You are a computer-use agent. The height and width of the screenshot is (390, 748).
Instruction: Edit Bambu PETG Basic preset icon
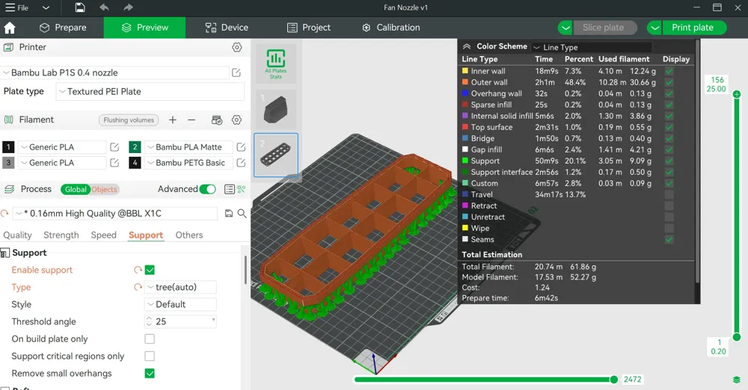241,163
